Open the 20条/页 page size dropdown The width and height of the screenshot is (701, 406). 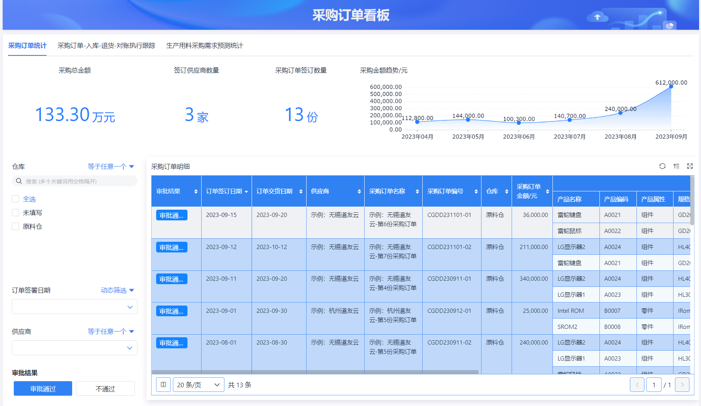[198, 385]
